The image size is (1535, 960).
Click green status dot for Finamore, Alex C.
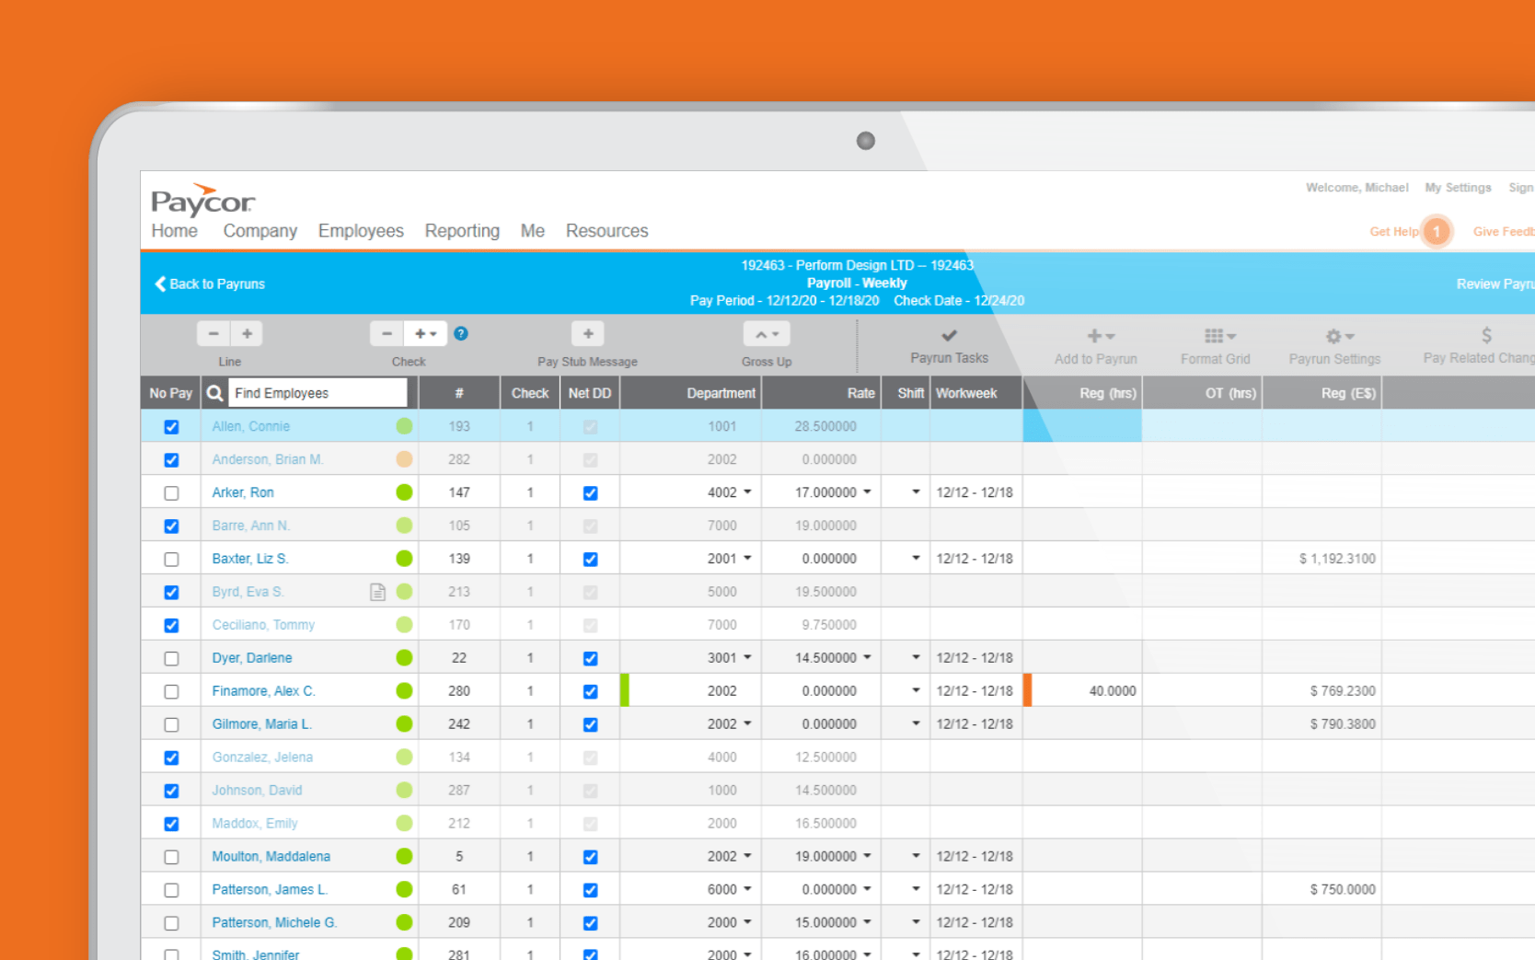(x=404, y=691)
